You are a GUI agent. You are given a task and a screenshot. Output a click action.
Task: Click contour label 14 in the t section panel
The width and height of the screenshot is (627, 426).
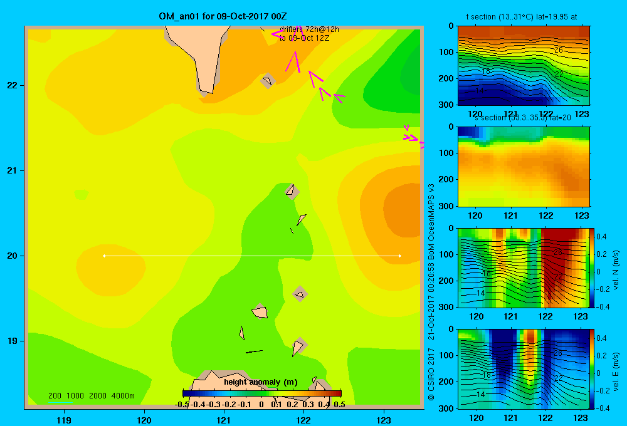click(x=480, y=91)
